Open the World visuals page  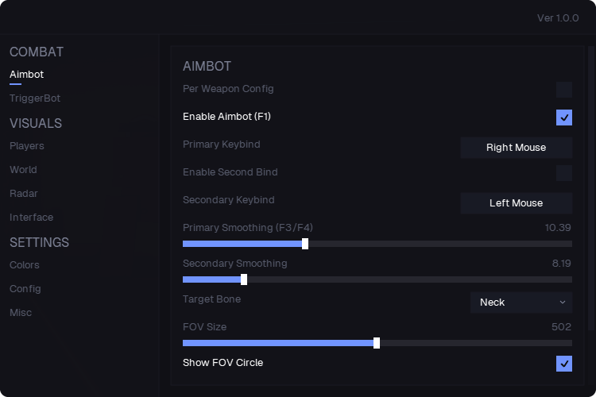(x=23, y=170)
